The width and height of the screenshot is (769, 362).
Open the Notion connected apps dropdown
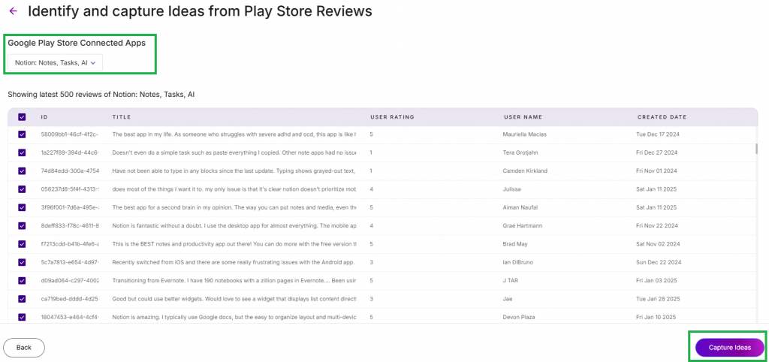pos(55,63)
